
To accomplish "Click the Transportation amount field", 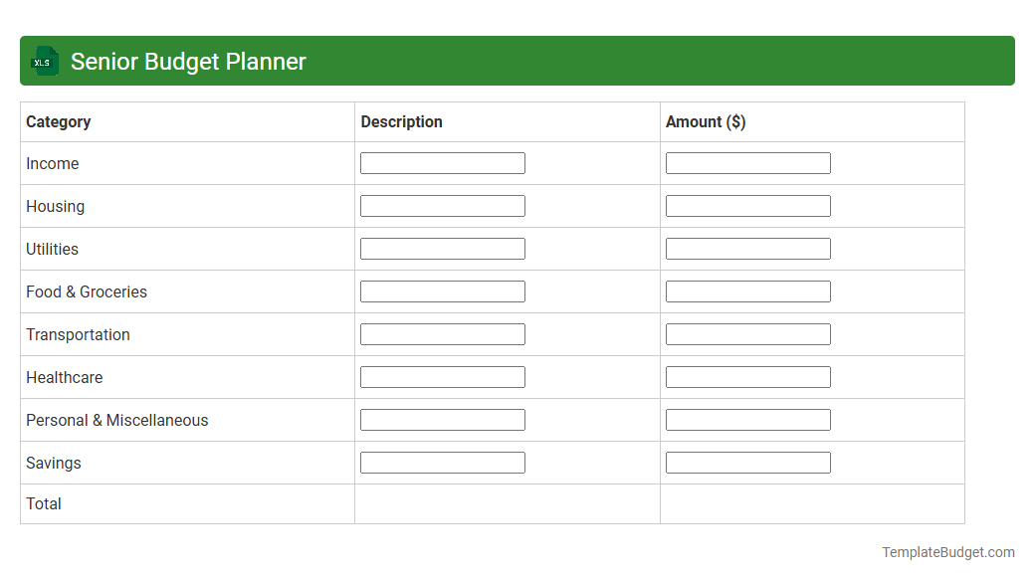I will click(x=747, y=333).
